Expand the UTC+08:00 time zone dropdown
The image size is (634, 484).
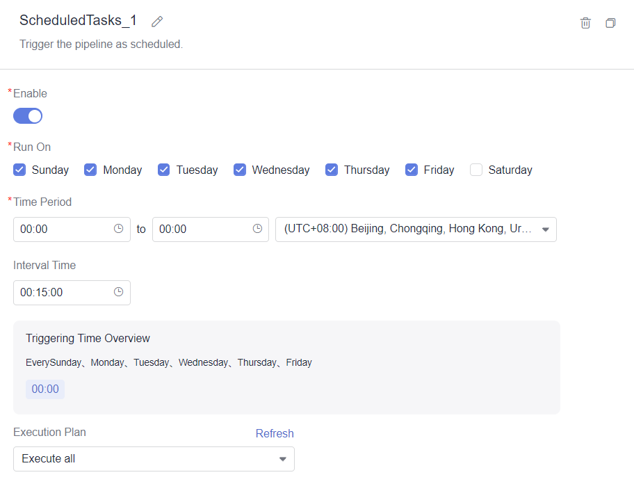coord(416,229)
